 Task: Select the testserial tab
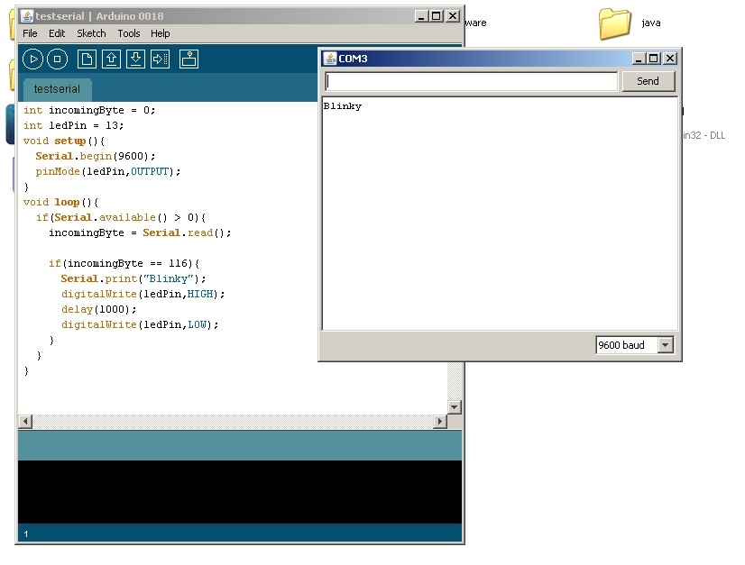pos(57,89)
